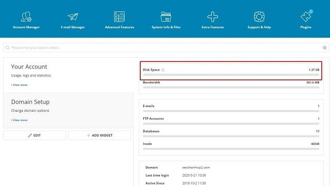Open the E-mail Manager paper plane icon

73,16
